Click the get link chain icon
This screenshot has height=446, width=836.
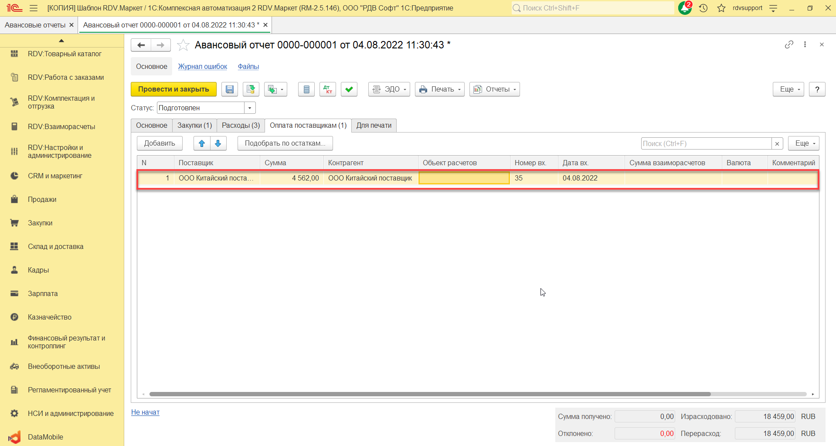pos(789,44)
